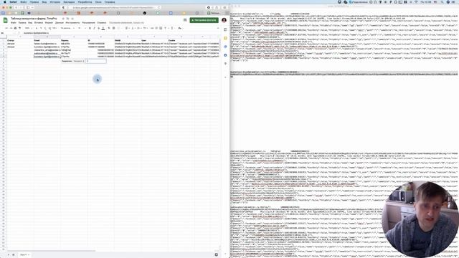Open the Safari menu in macOS menu bar
Viewport: 459px width, 258px height.
point(13,1)
